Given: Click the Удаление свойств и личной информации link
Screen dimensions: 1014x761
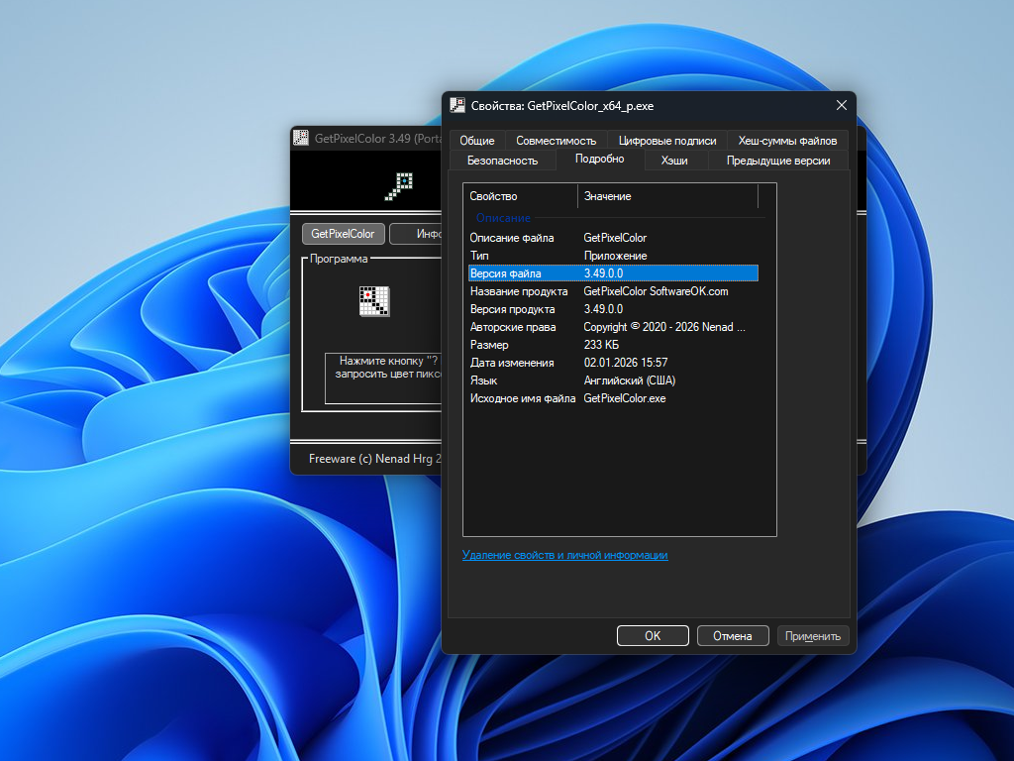Looking at the screenshot, I should point(564,555).
